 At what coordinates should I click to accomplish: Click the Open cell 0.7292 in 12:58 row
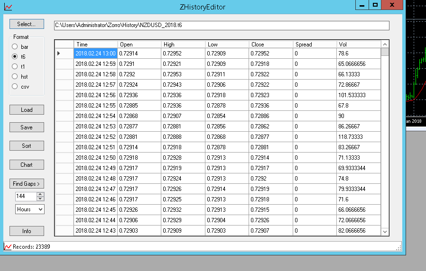click(x=139, y=74)
